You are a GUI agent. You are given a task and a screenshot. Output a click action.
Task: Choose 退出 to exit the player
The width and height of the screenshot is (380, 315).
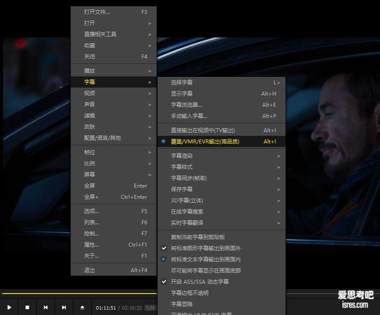click(x=113, y=270)
